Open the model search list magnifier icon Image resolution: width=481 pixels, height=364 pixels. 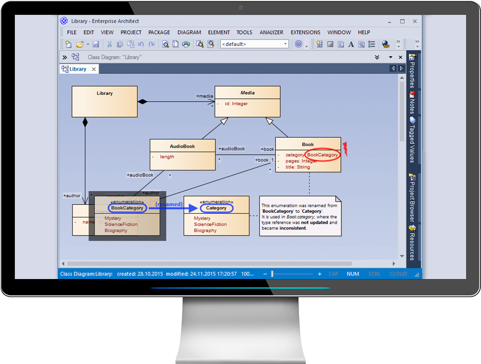click(211, 44)
